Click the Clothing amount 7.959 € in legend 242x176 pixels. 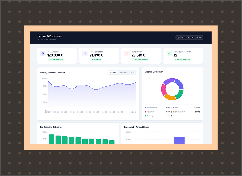[169, 116]
